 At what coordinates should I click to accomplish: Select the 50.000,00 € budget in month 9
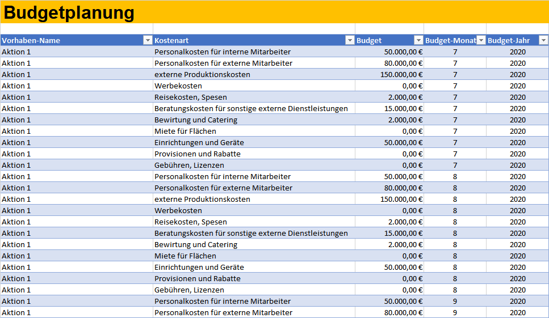(389, 302)
